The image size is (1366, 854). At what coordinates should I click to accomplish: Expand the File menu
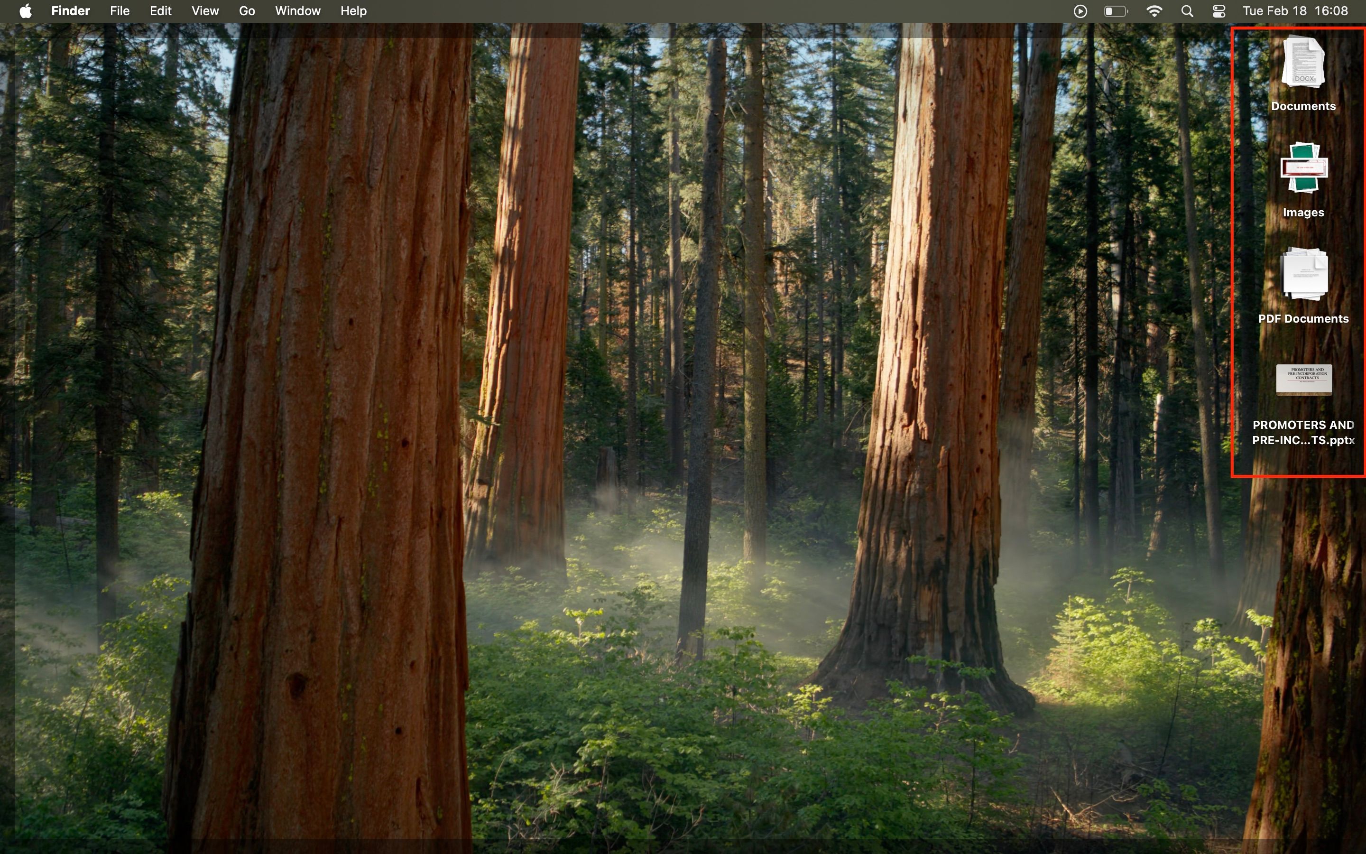tap(119, 10)
